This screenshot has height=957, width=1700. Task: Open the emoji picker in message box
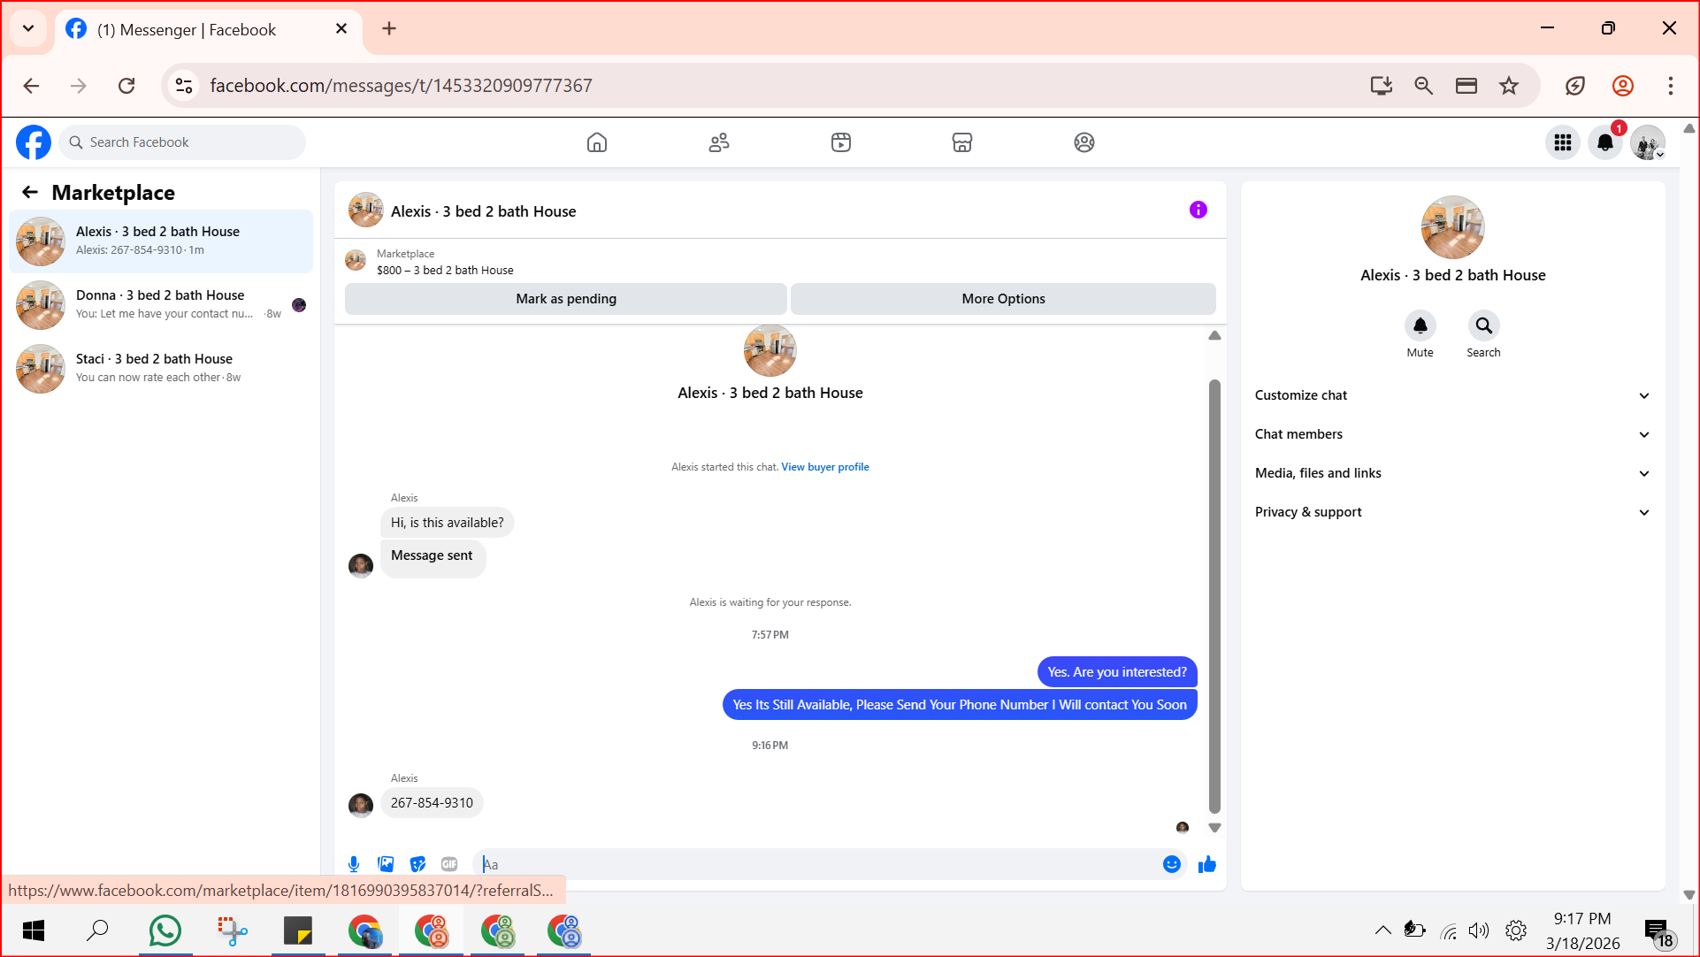[1171, 864]
